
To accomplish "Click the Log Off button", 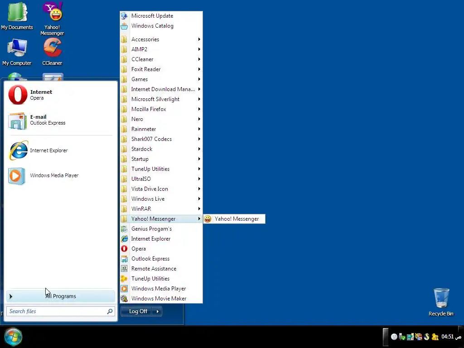I will pos(137,311).
